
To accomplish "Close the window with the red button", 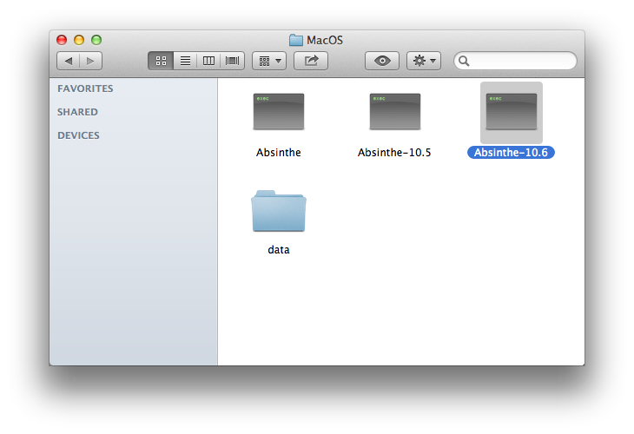I will tap(62, 40).
